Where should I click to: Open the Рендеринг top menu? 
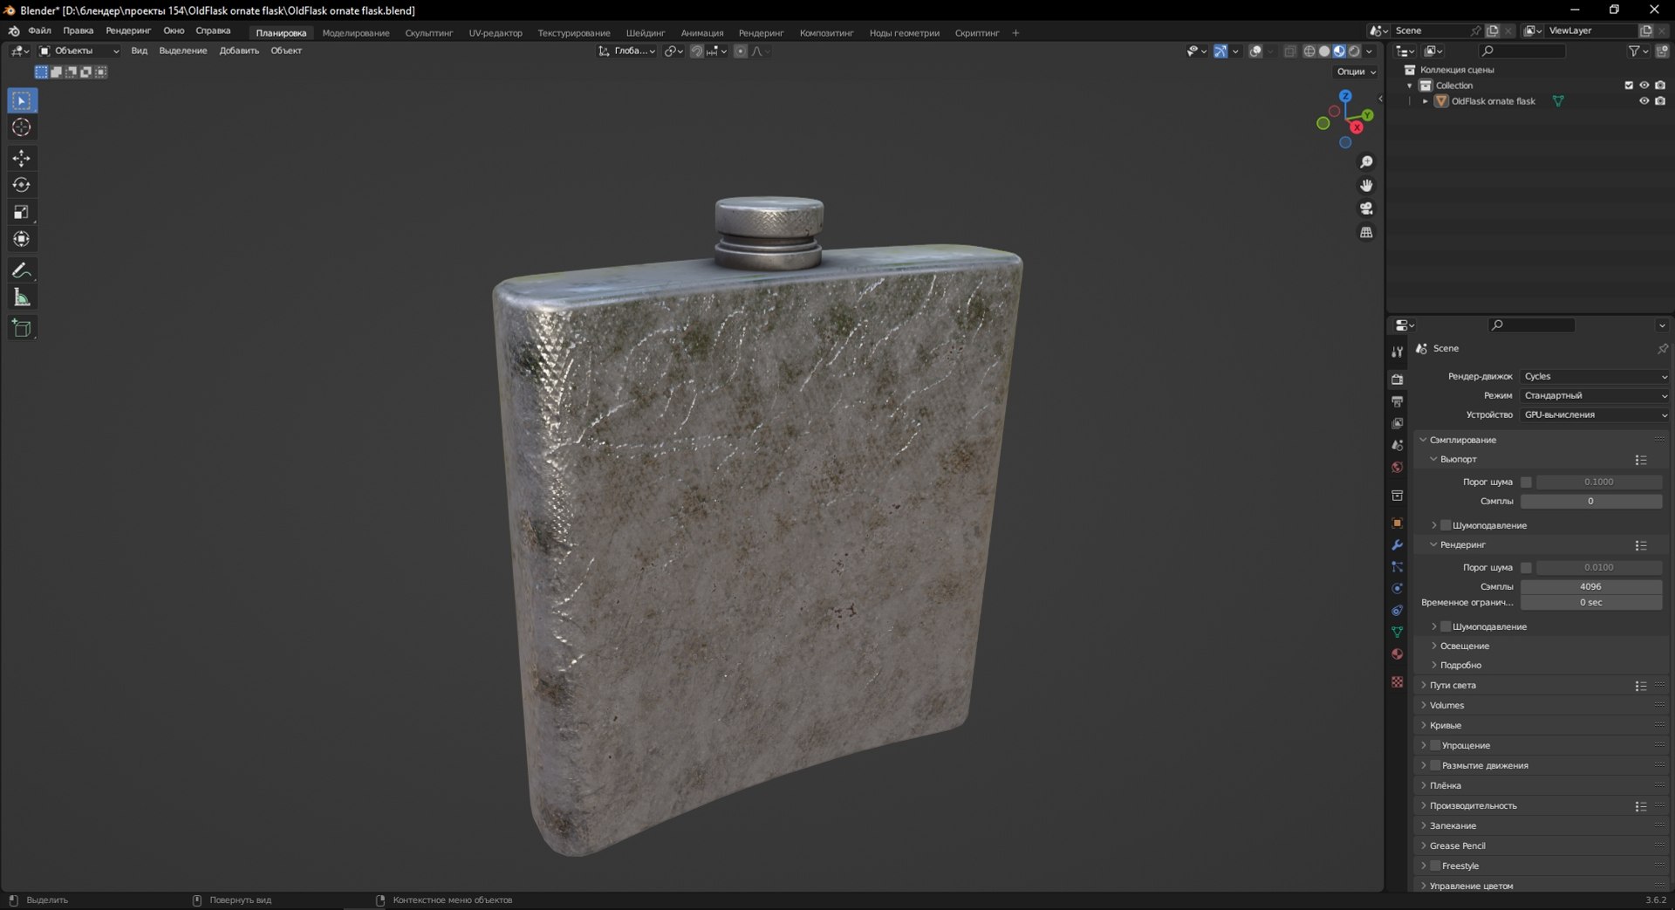pyautogui.click(x=128, y=31)
